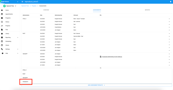This screenshot has height=90, width=173.
Task: Click the dash icon on the FAST 5/1/2025 row
Action: tap(169, 45)
